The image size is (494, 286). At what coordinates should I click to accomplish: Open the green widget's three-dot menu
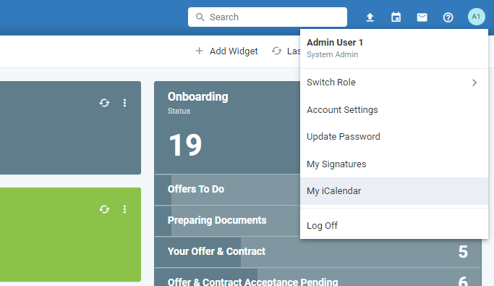[124, 209]
